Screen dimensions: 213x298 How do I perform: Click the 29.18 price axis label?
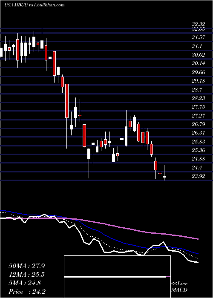pos(199,81)
